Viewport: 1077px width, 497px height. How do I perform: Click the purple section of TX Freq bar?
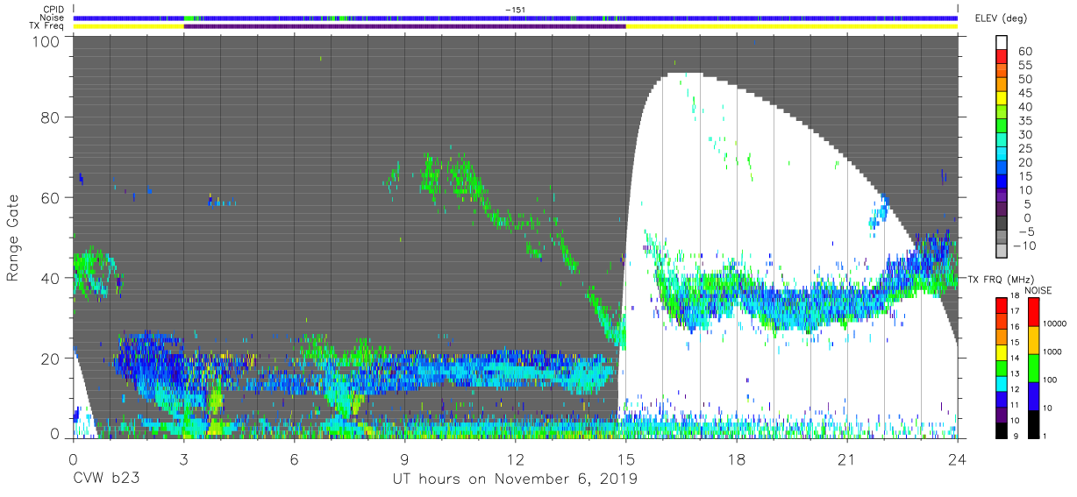click(x=404, y=26)
